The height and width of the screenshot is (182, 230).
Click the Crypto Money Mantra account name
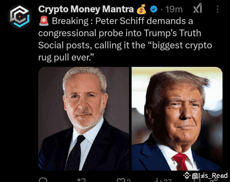point(86,9)
